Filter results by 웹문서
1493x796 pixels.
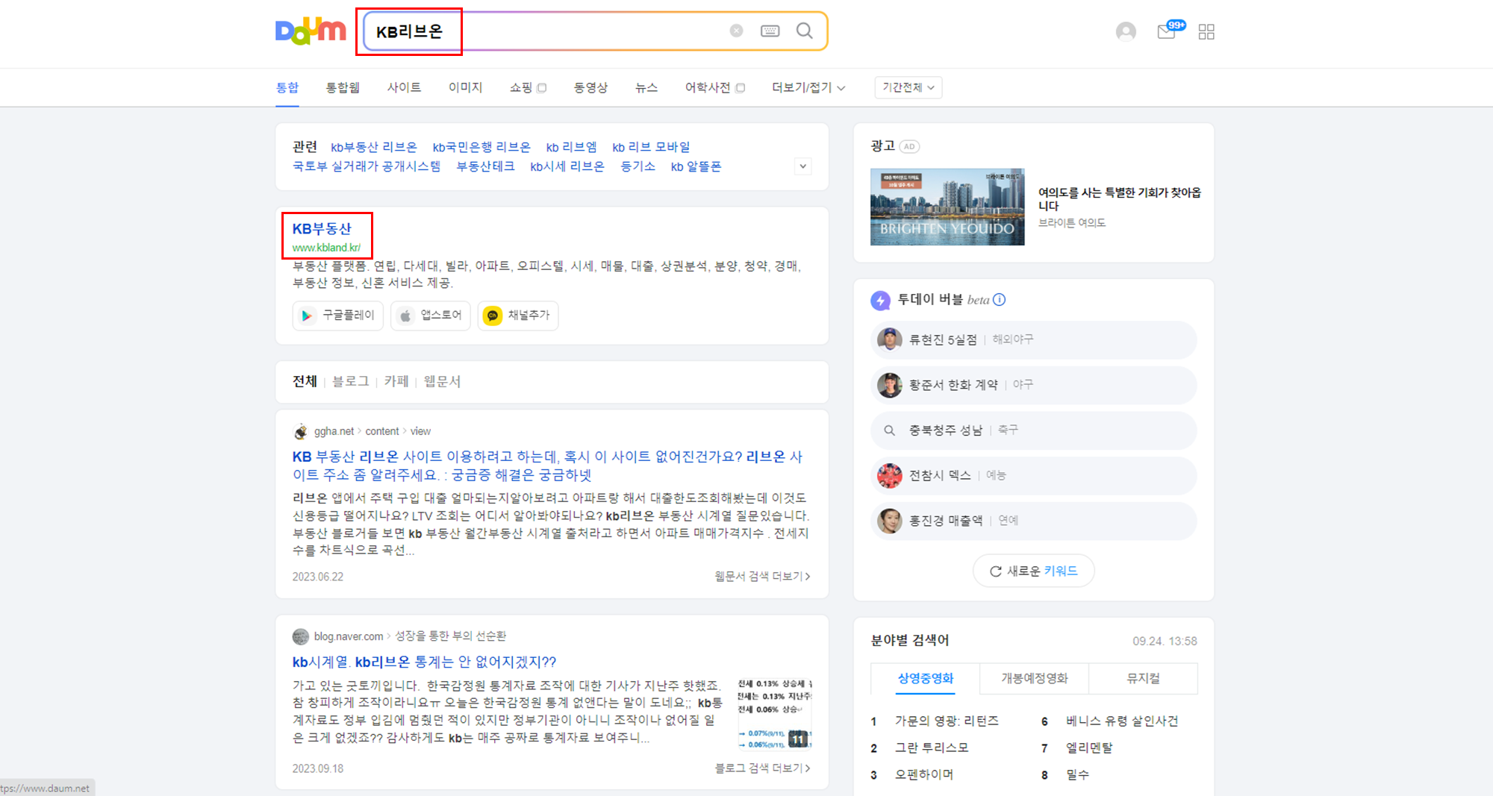tap(442, 381)
